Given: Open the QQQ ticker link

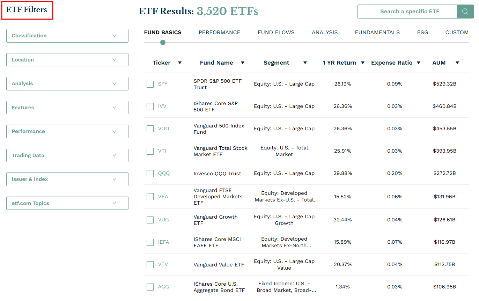Looking at the screenshot, I should 164,174.
